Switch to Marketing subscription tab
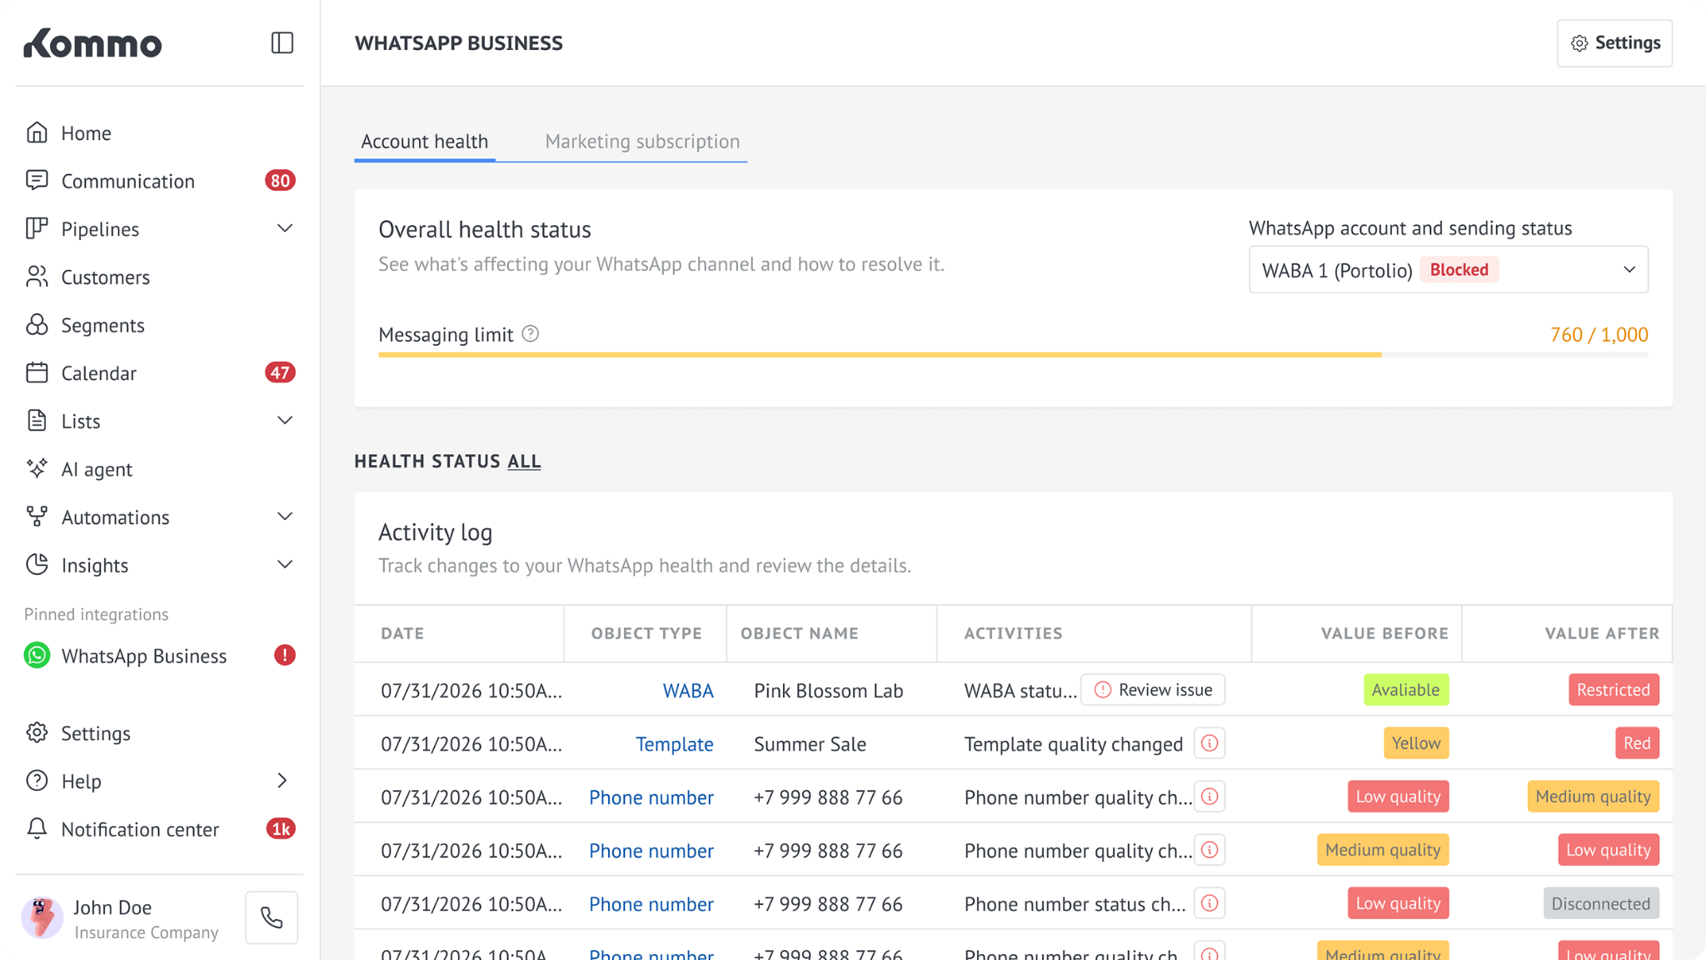This screenshot has width=1706, height=960. pos(642,142)
